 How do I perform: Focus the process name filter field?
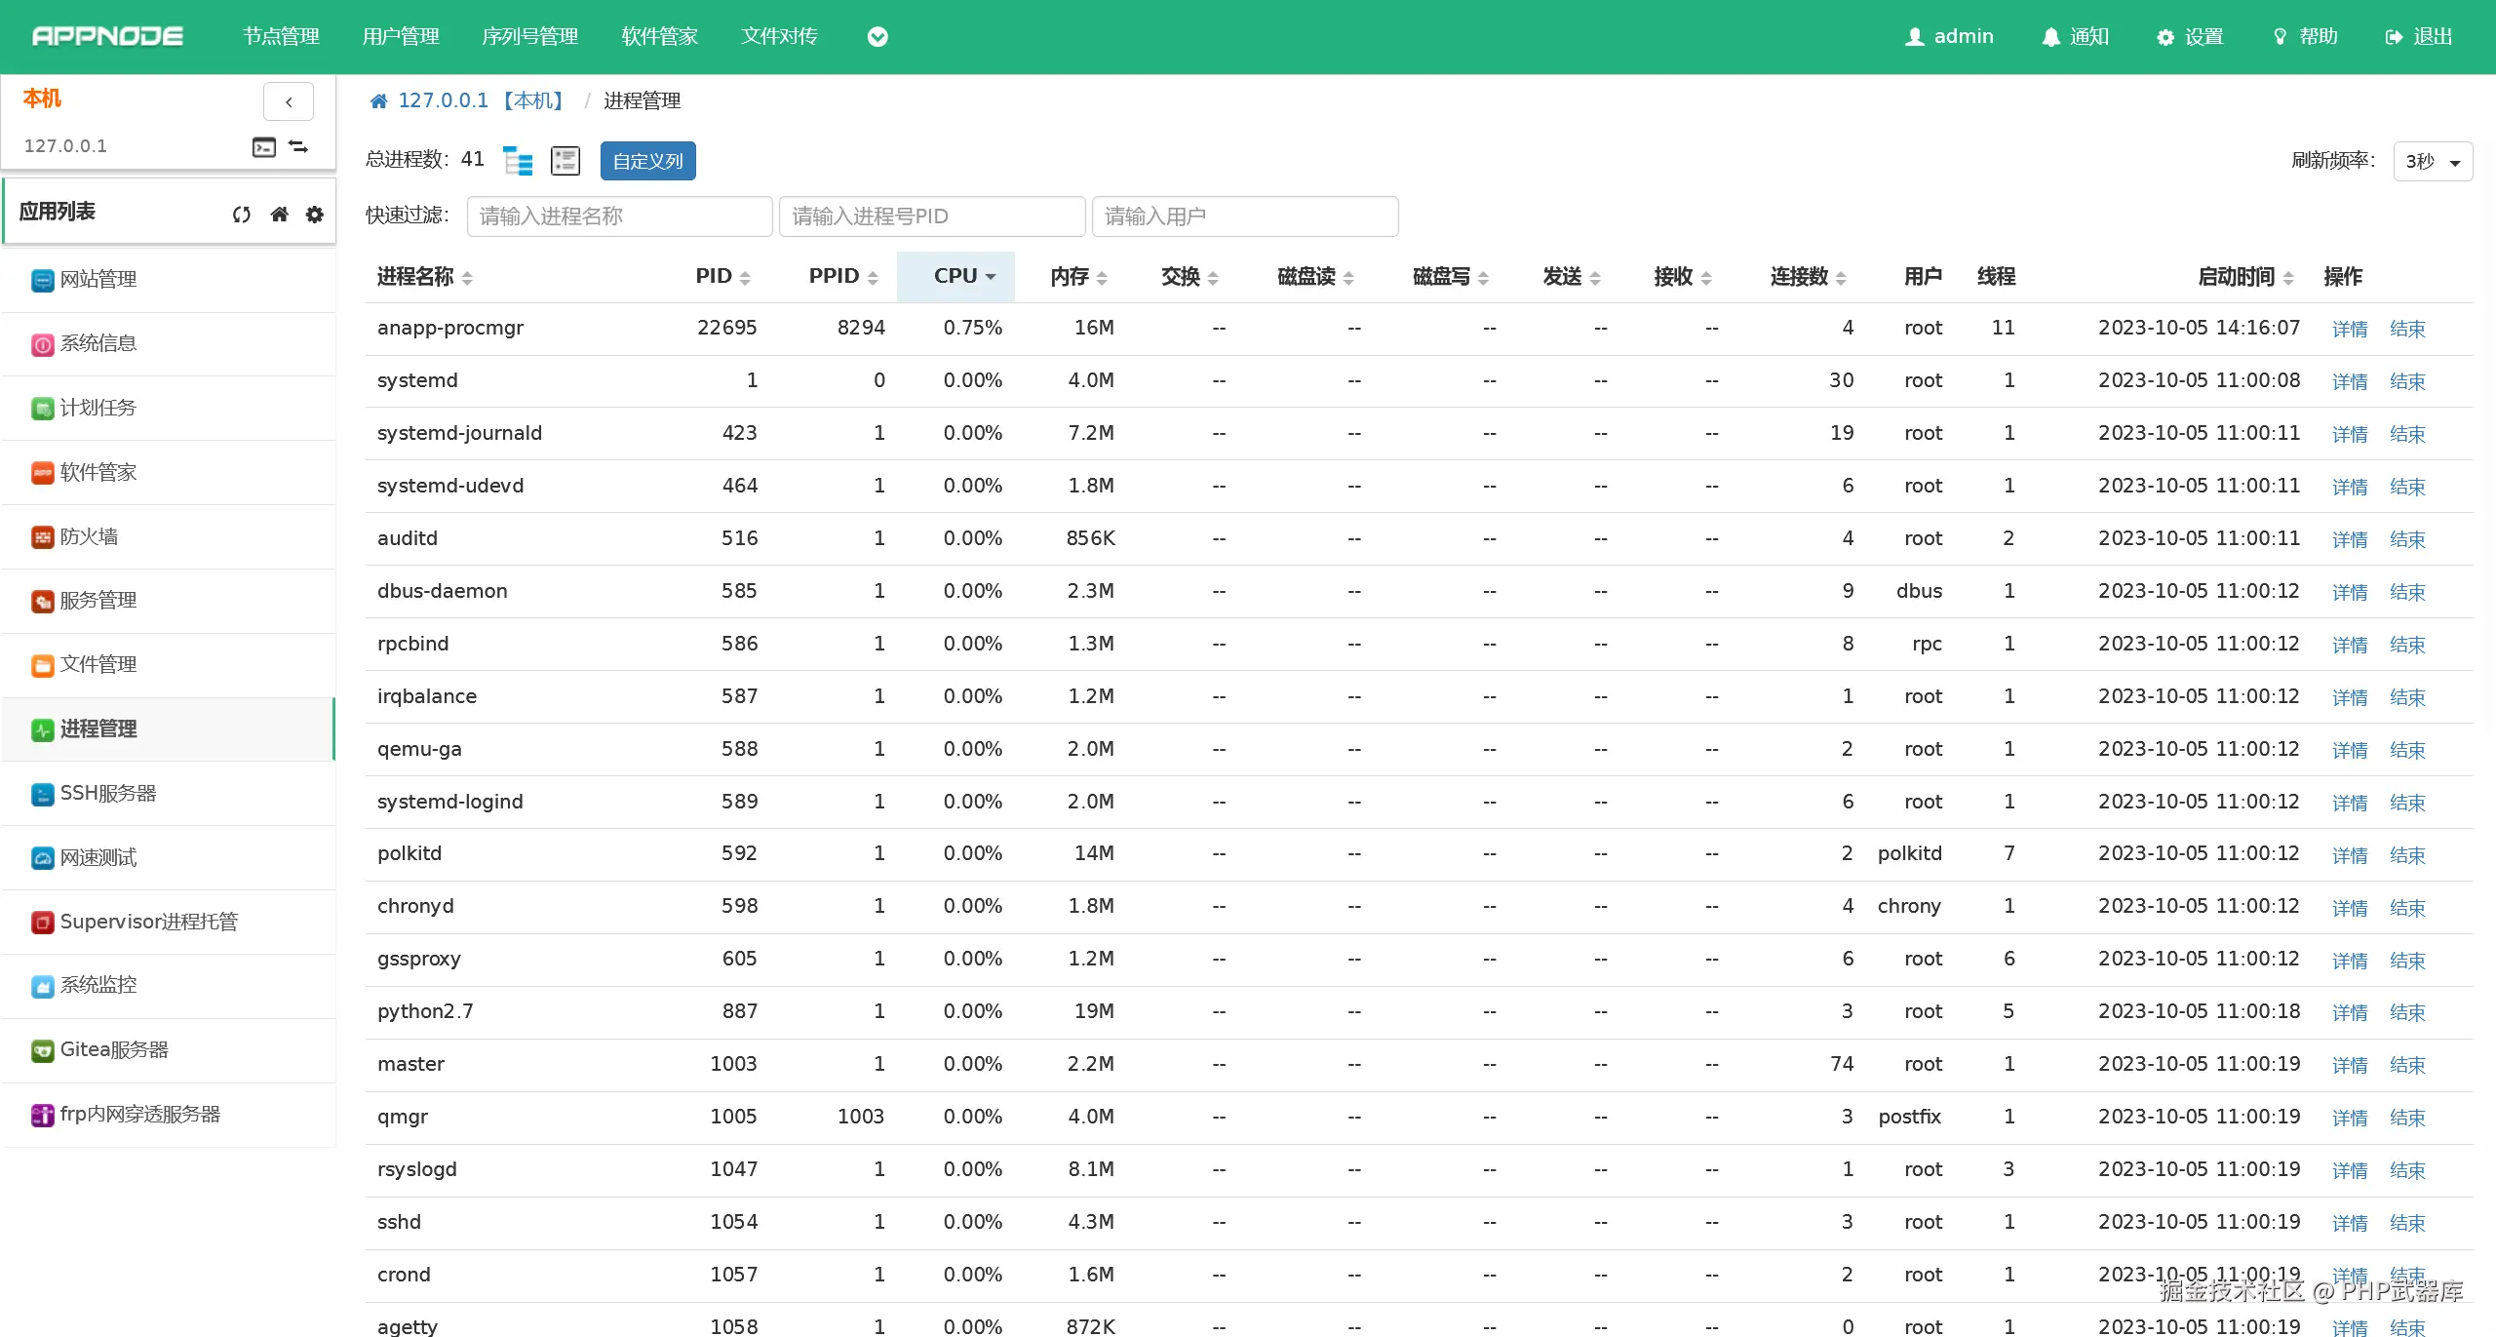coord(619,216)
